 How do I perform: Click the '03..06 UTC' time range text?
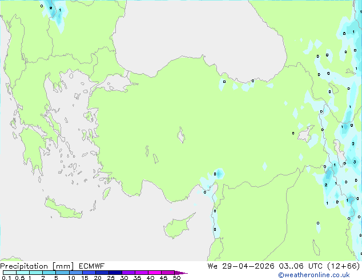[x=300, y=266]
